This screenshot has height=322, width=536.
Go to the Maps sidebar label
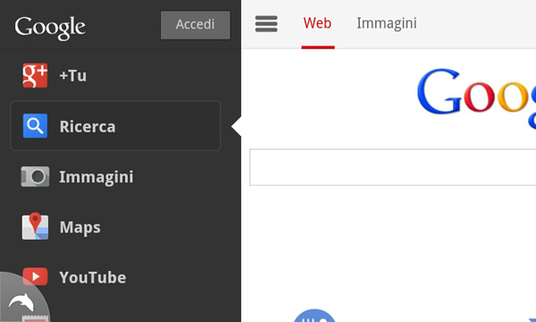point(80,227)
